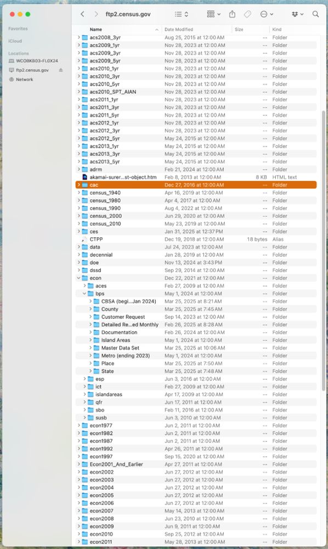Screen dimensions: 328x549
Task: Open the ellipsis action menu
Action: click(x=267, y=14)
